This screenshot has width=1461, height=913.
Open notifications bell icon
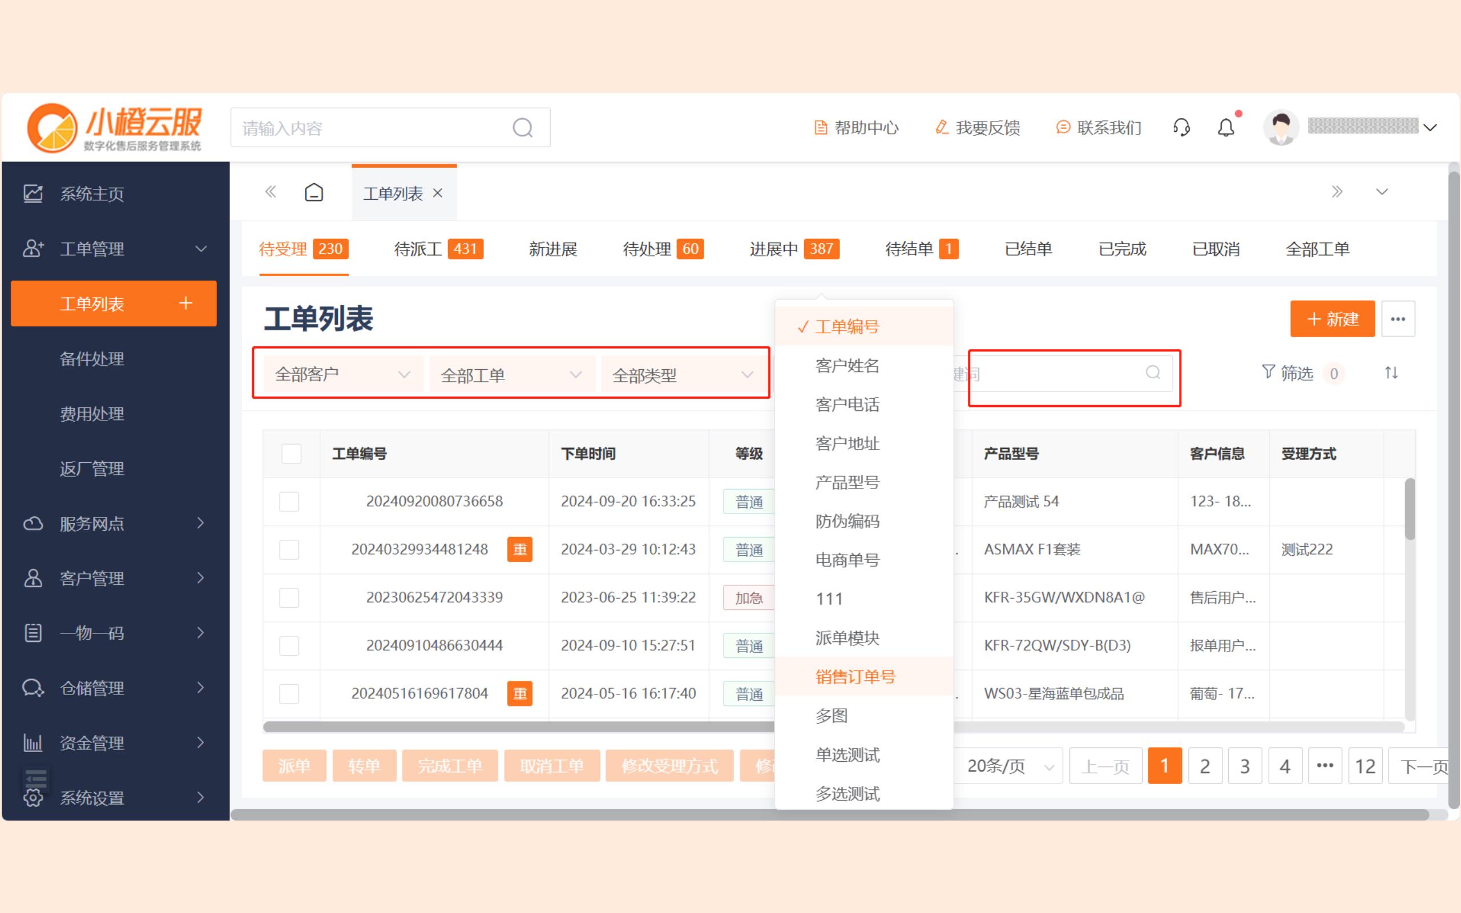[1225, 127]
